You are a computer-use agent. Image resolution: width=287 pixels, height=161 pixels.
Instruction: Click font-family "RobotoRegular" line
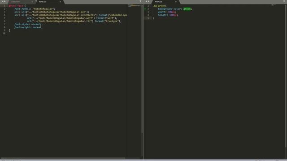click(x=35, y=9)
